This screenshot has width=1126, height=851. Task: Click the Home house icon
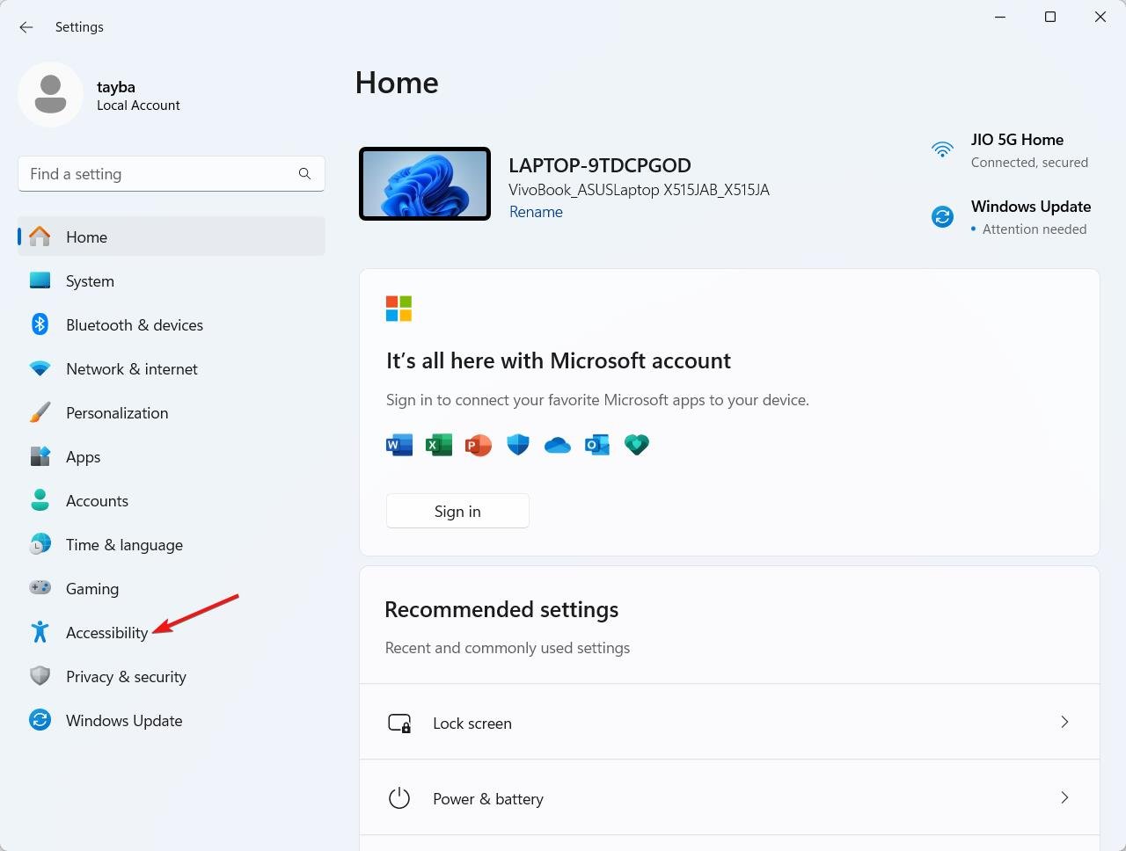tap(40, 236)
